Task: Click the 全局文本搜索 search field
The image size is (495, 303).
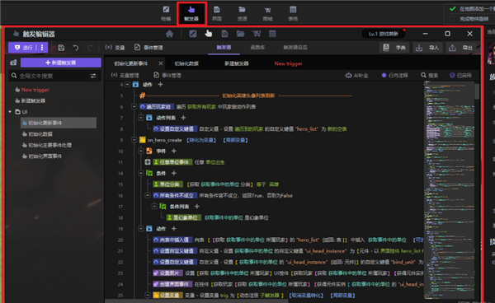Action: [49, 76]
